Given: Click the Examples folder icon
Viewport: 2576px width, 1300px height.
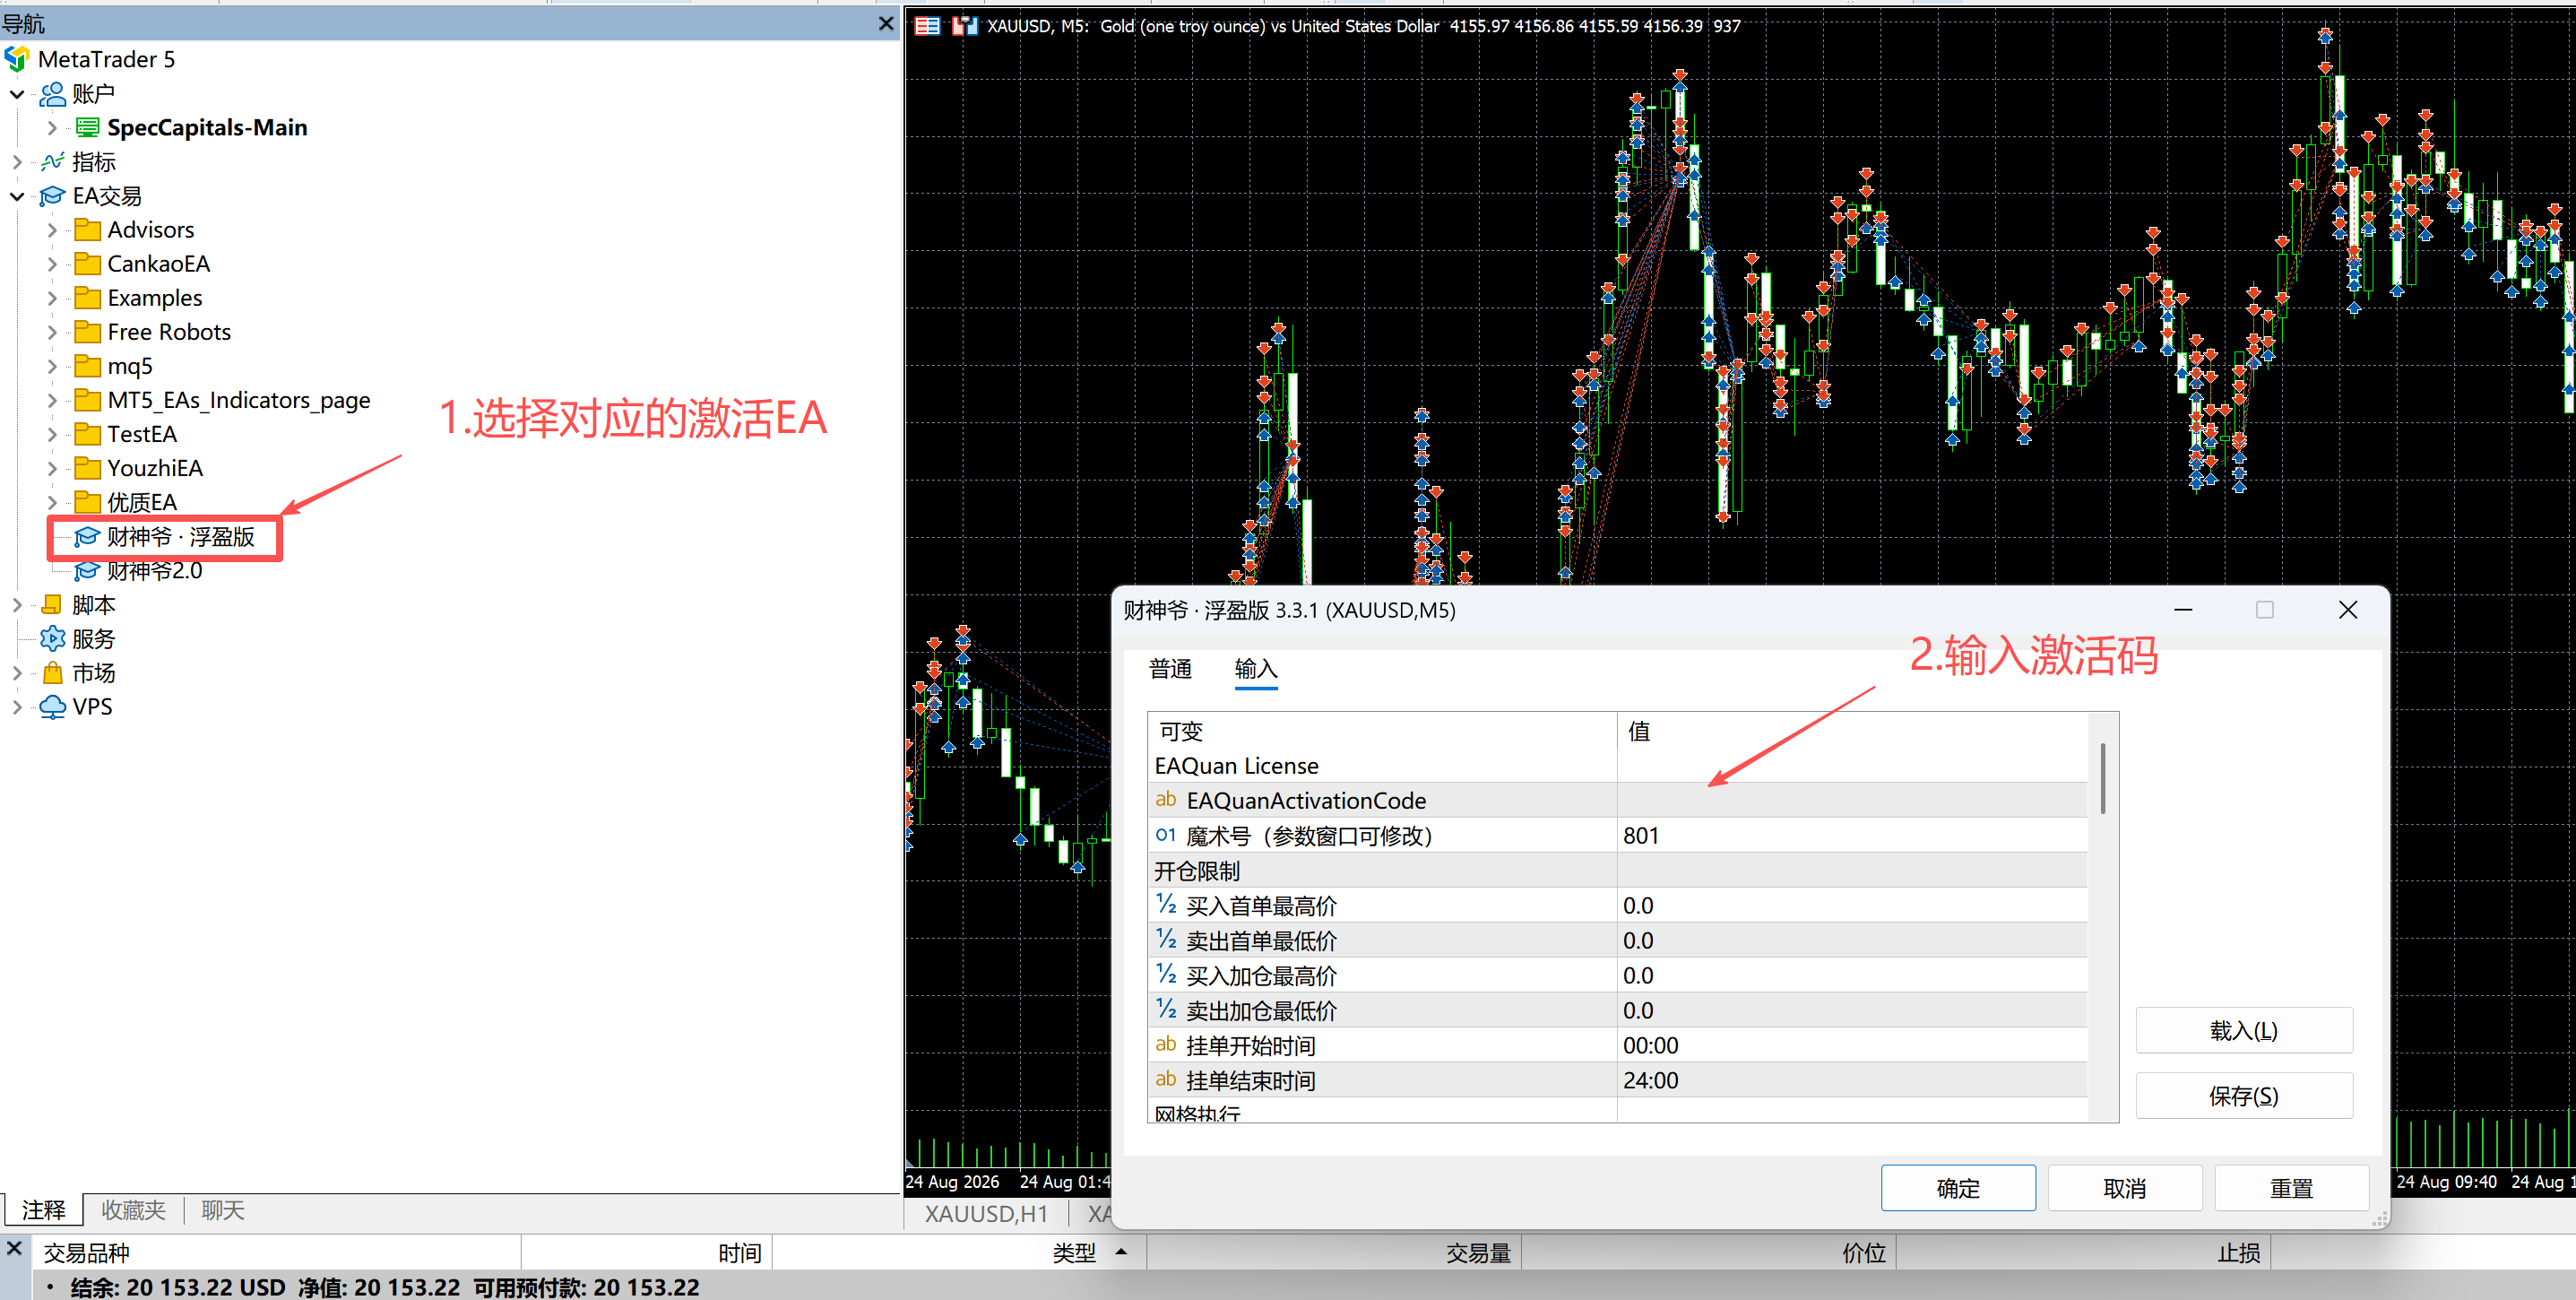Looking at the screenshot, I should coord(88,298).
